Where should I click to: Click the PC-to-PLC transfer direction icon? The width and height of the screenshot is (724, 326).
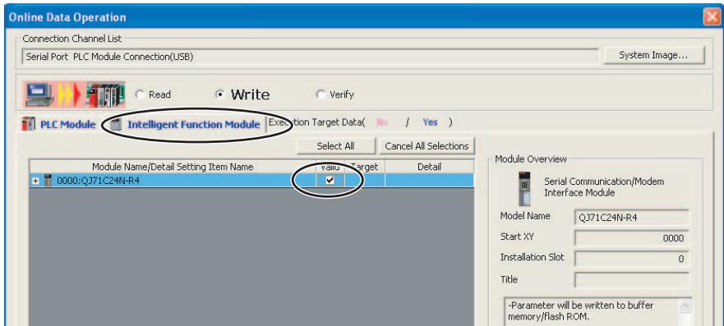(74, 94)
